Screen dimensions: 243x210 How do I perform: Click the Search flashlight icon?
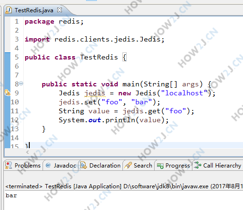click(x=128, y=166)
